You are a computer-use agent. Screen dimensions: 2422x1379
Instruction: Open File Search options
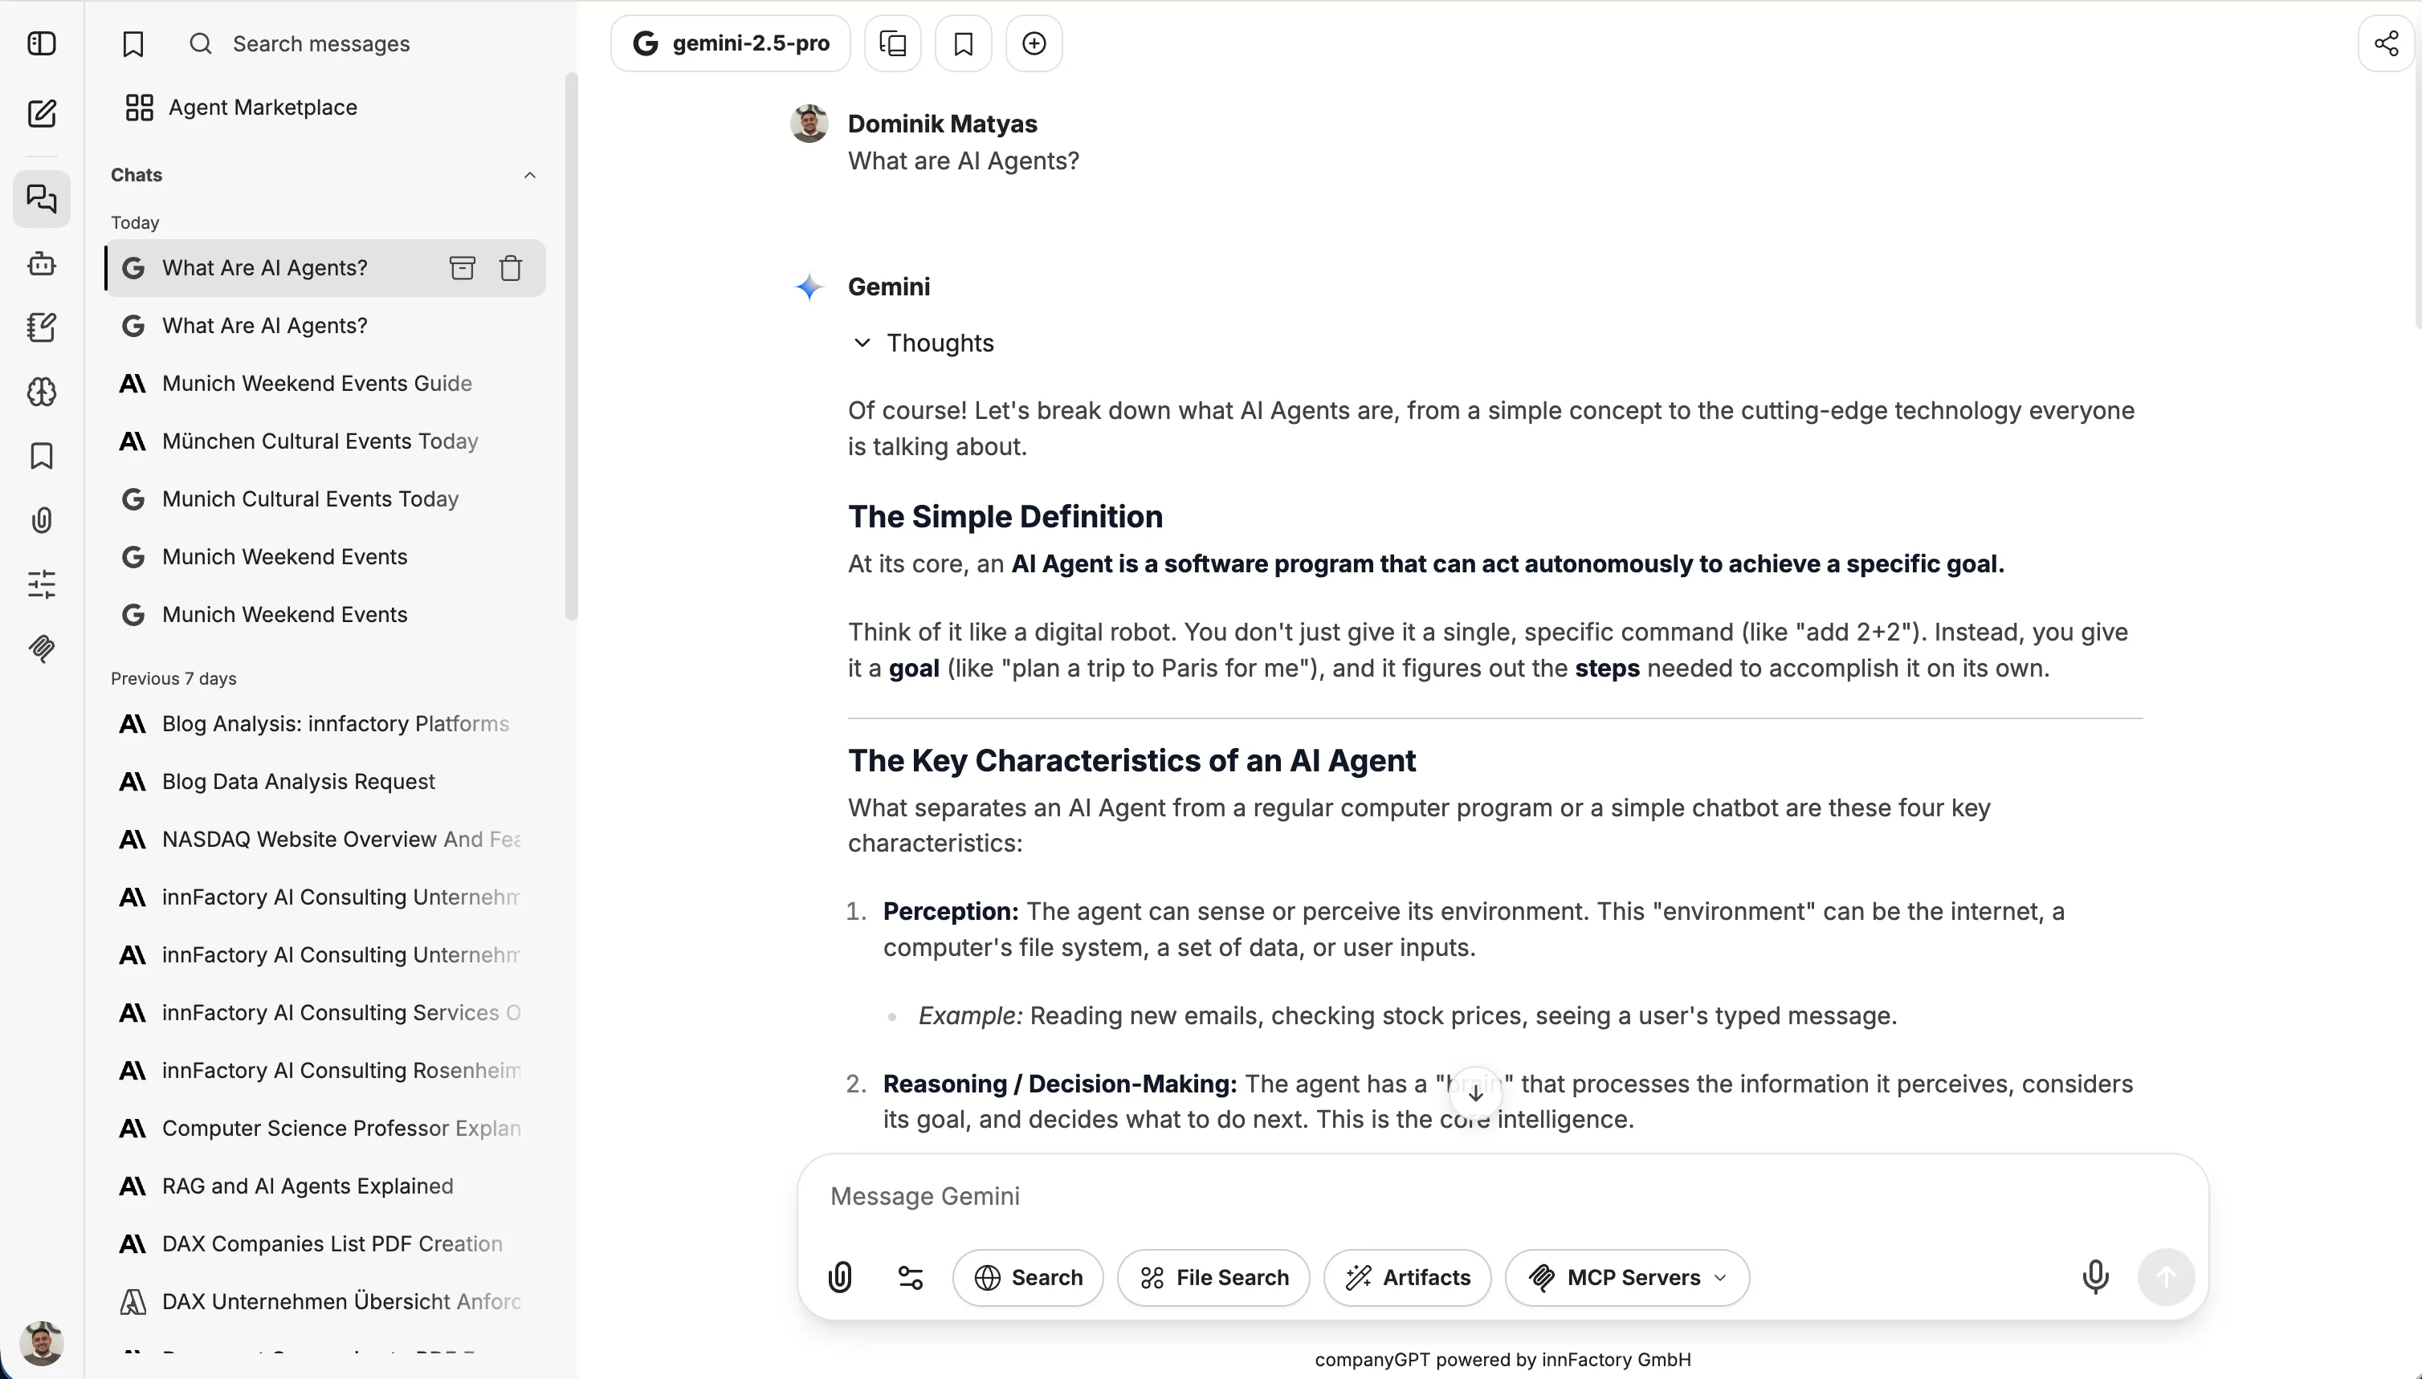[1213, 1277]
